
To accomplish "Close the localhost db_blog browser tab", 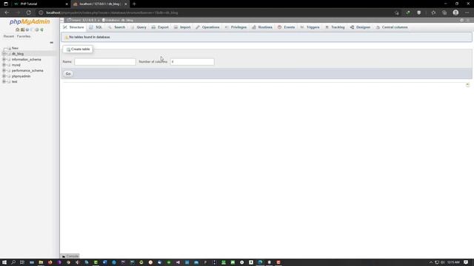I will [x=125, y=4].
